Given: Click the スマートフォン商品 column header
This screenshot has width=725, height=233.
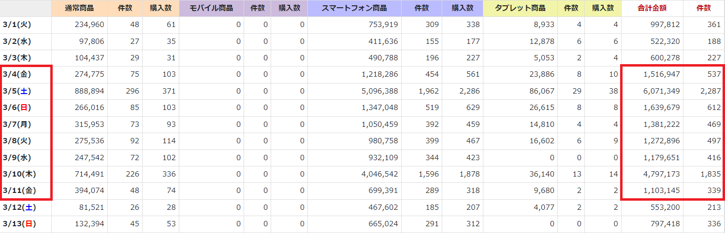Looking at the screenshot, I should (354, 8).
